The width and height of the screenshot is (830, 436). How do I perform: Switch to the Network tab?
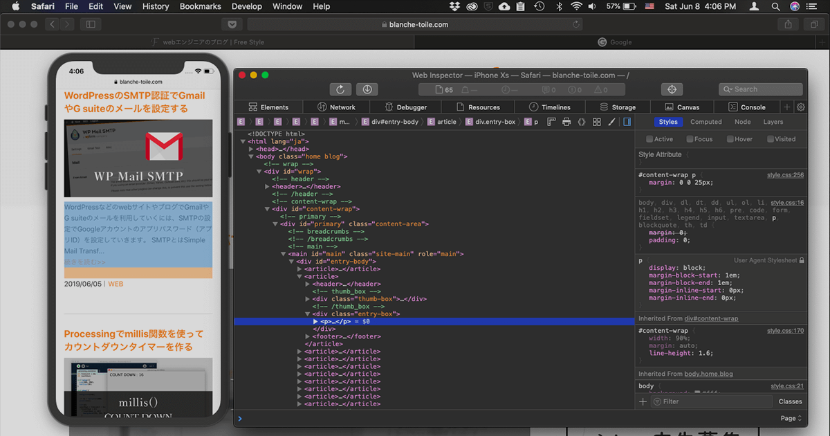click(x=337, y=107)
